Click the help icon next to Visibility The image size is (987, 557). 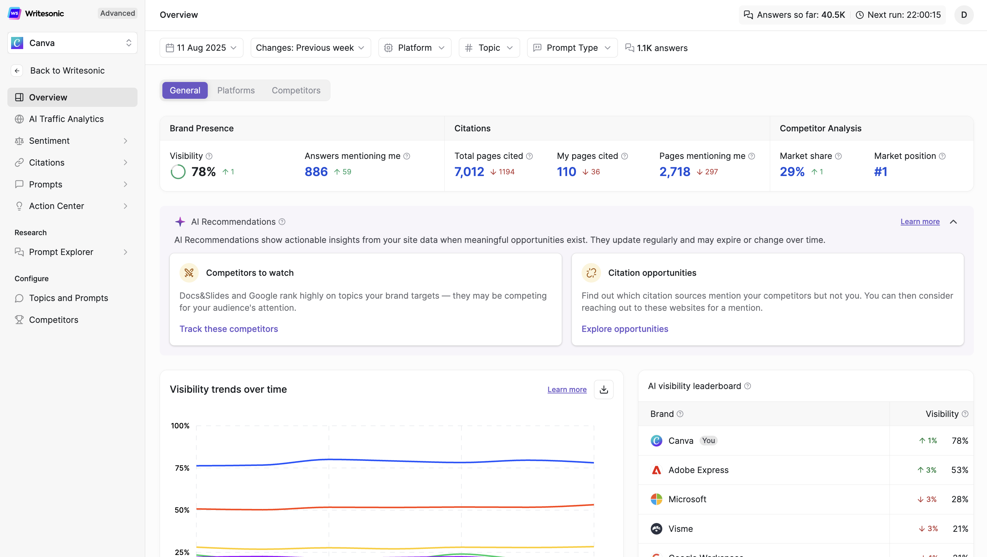[209, 156]
